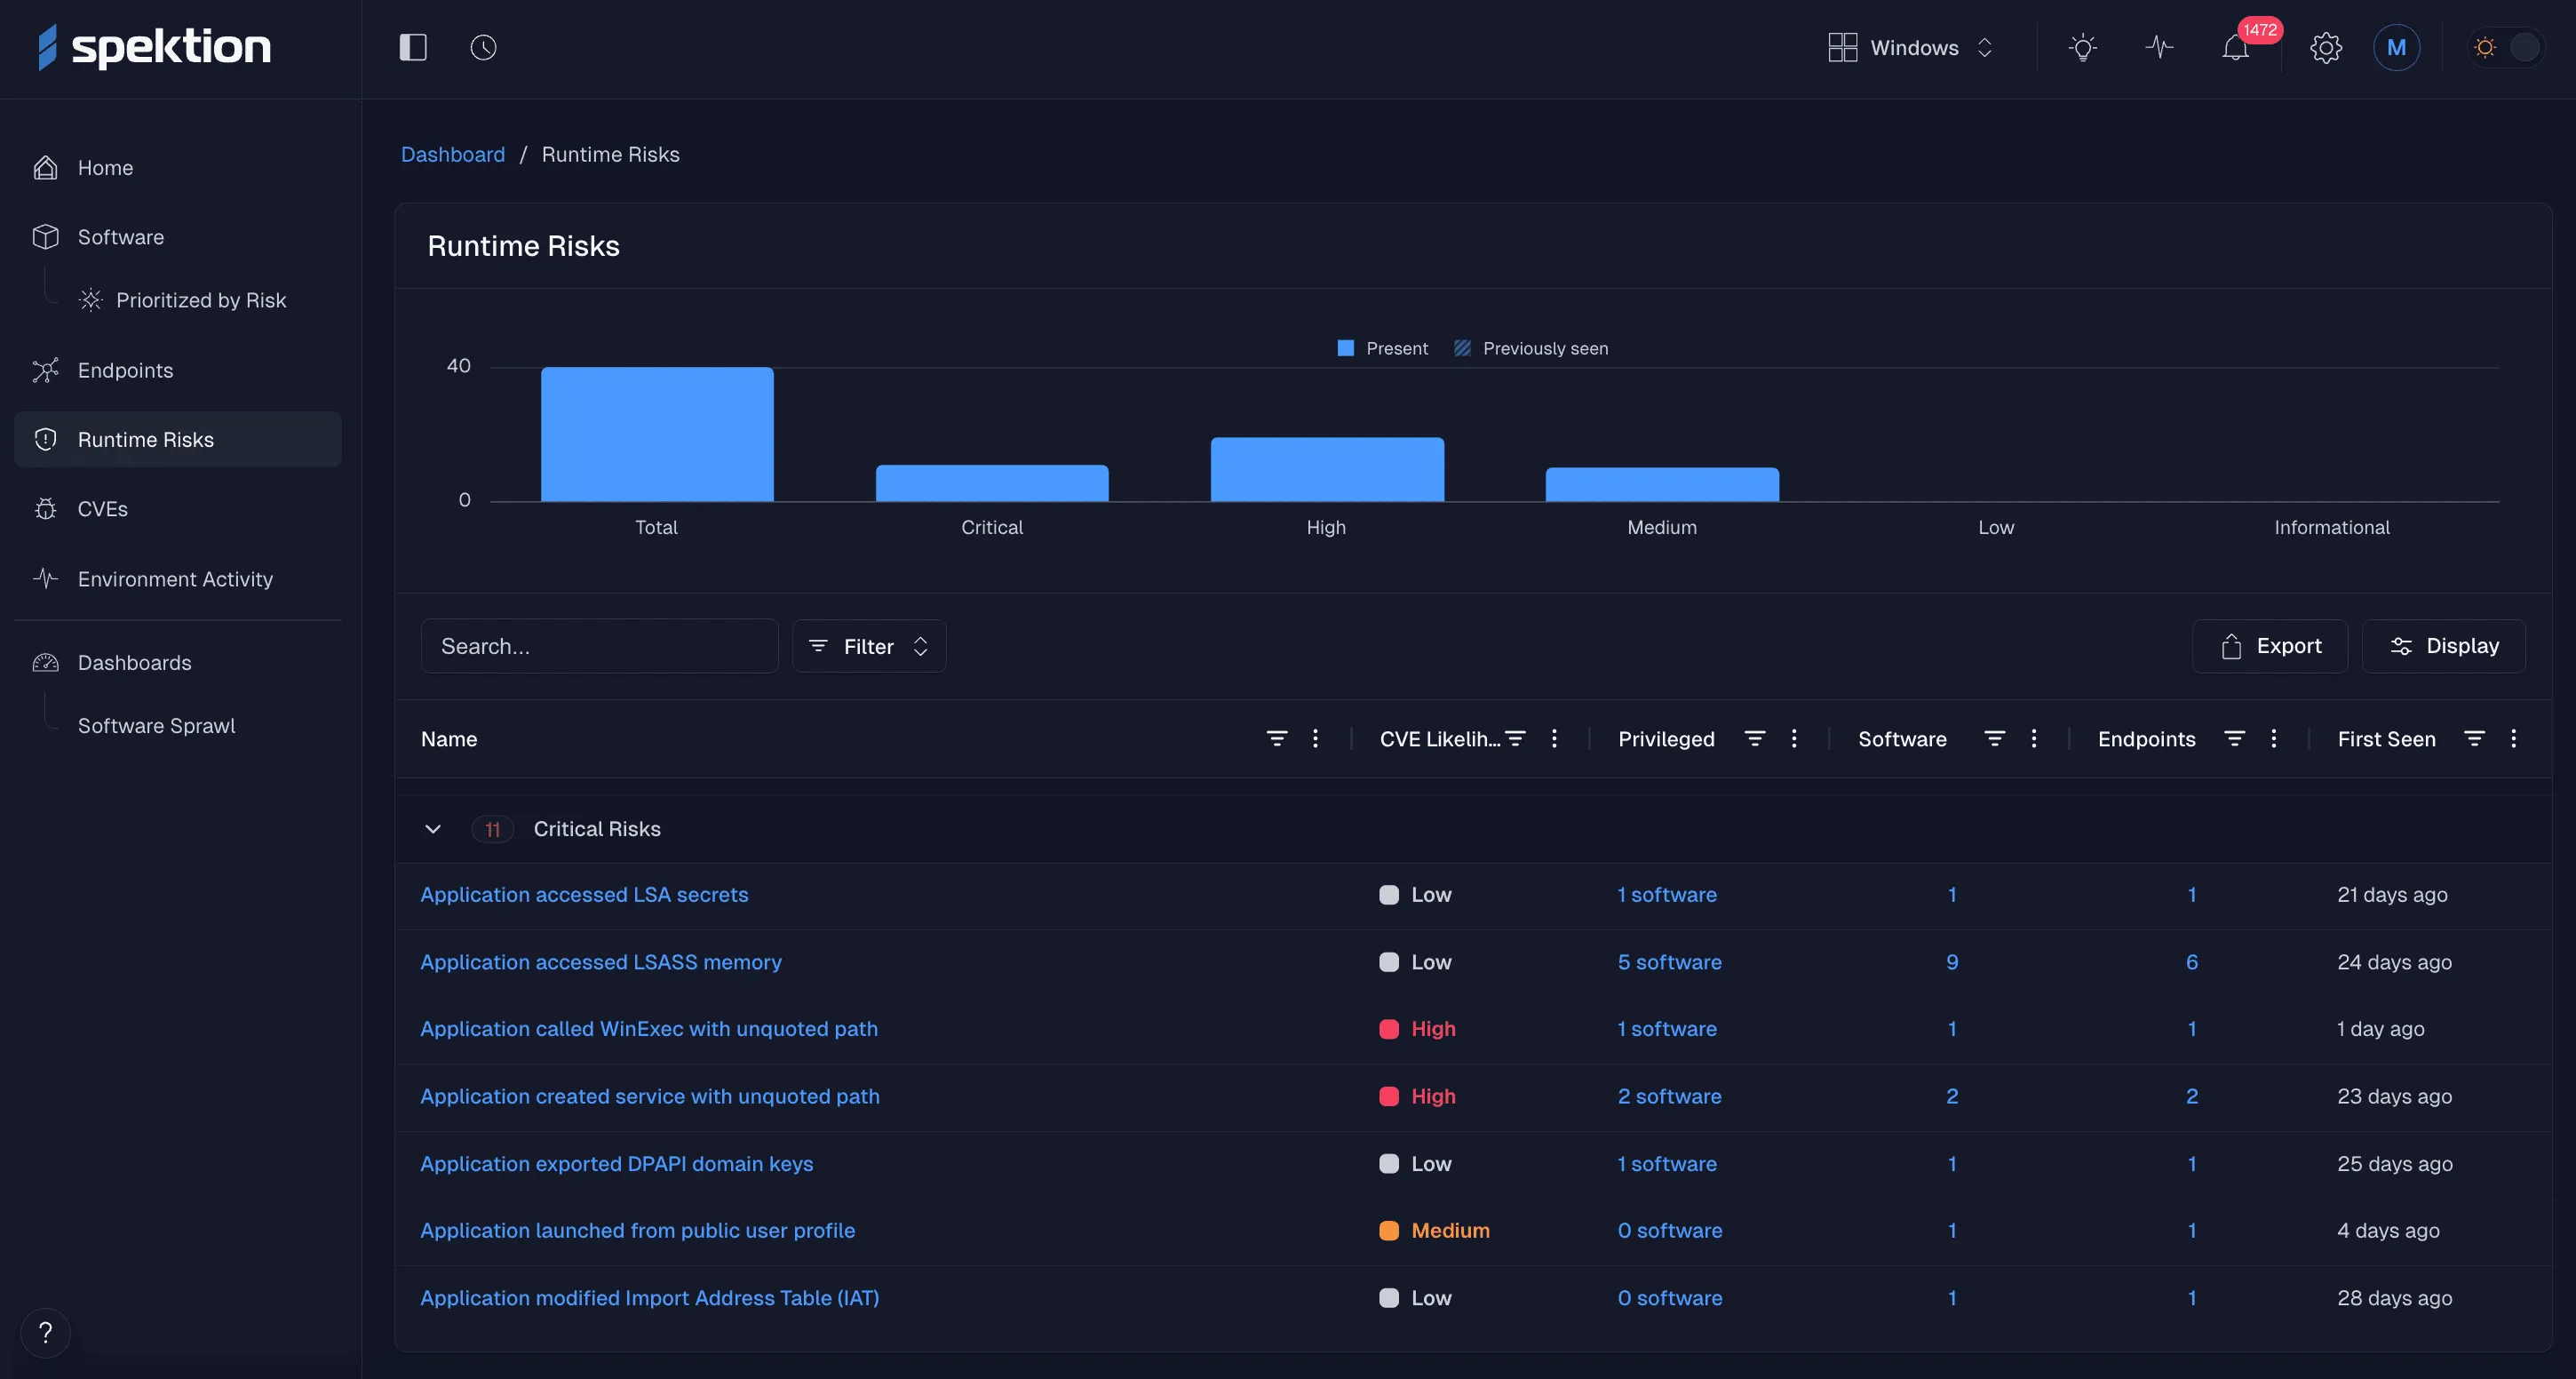The width and height of the screenshot is (2576, 1379).
Task: Click the lightbulb insights icon
Action: coord(2082,47)
